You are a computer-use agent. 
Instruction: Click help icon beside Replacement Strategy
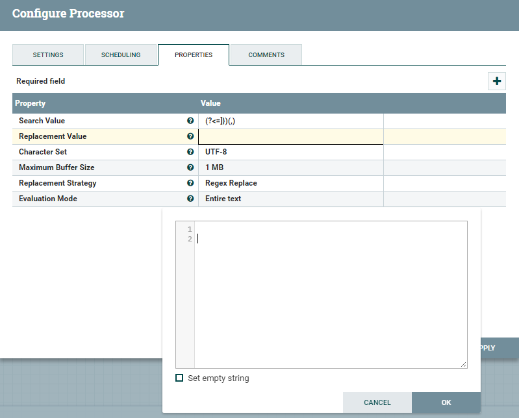190,183
